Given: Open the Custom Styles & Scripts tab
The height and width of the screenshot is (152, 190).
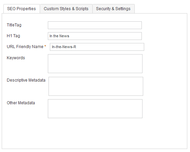Looking at the screenshot, I should pyautogui.click(x=66, y=9).
